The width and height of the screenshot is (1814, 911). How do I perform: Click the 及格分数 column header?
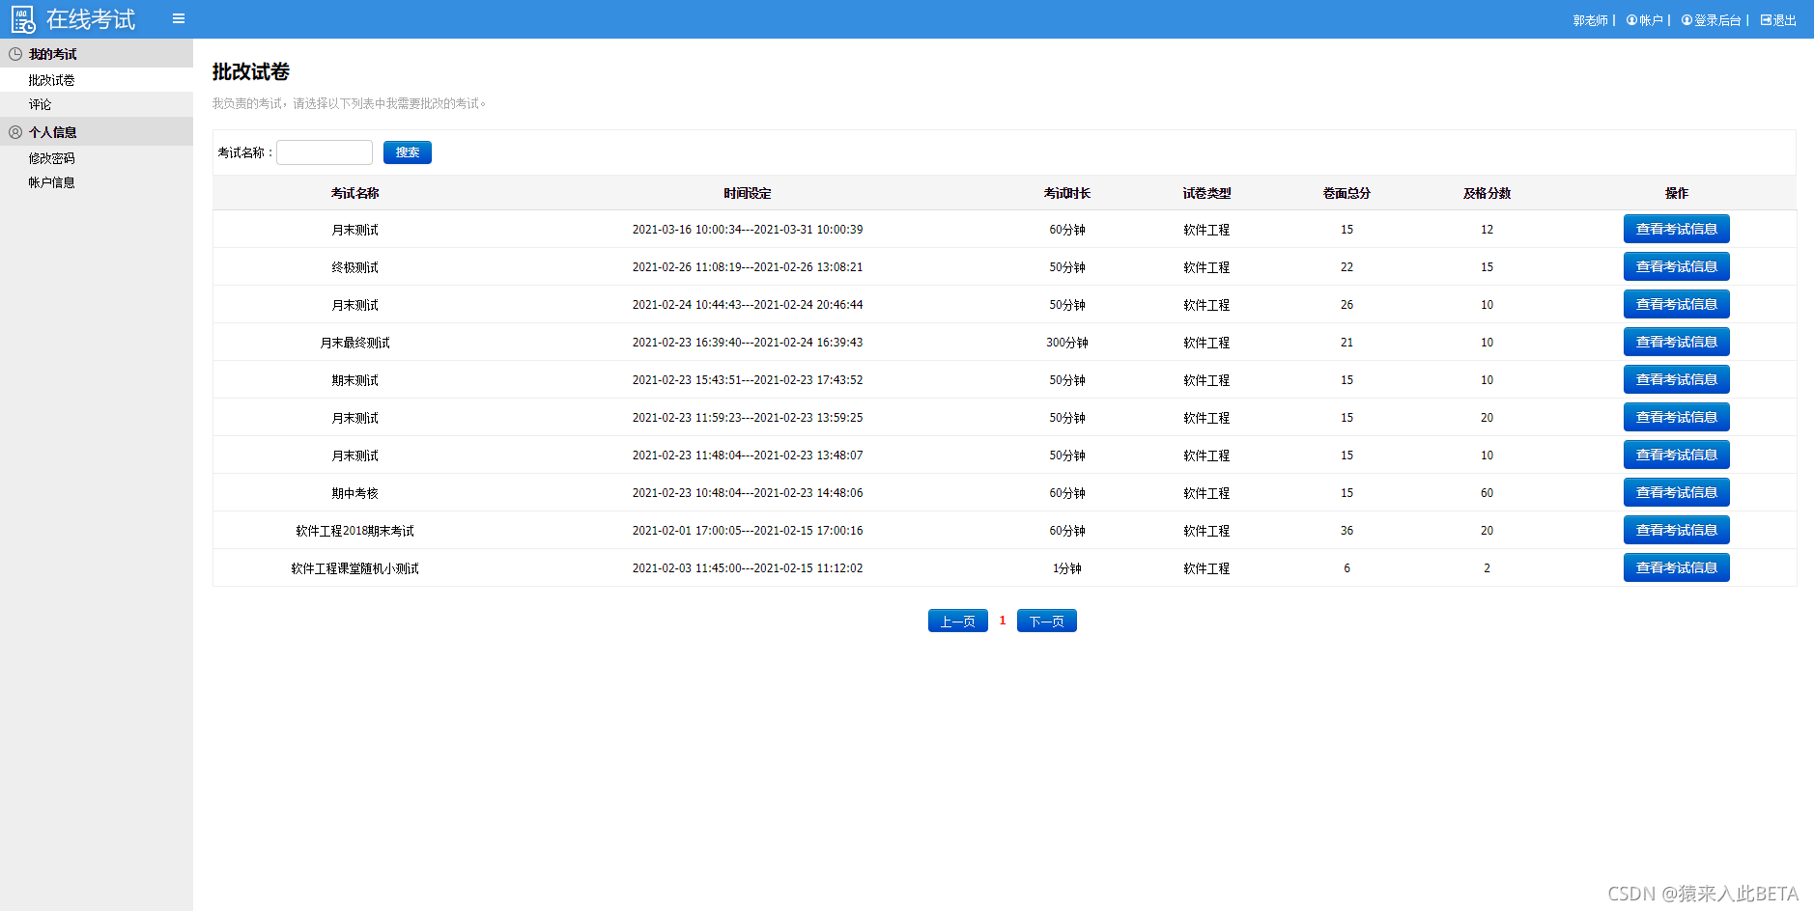[1488, 193]
